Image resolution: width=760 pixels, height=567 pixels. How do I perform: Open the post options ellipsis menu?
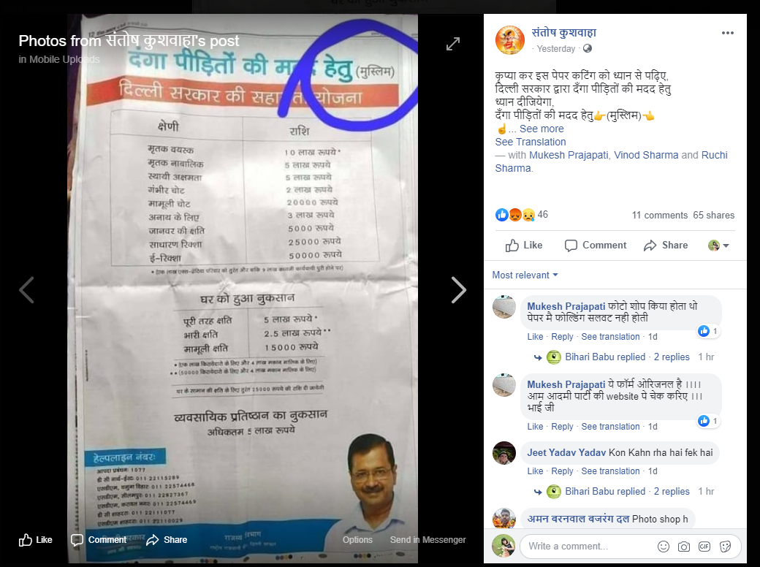coord(728,33)
